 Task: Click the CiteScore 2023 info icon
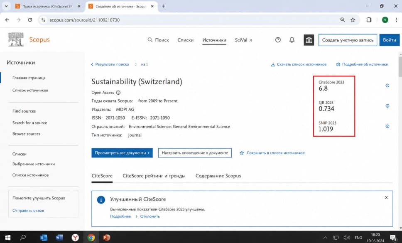[x=387, y=85]
